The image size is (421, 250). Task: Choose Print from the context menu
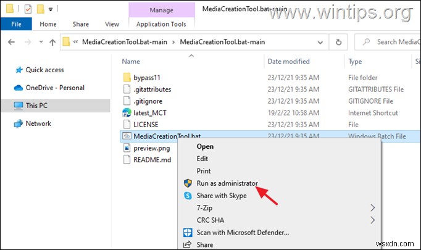[204, 171]
